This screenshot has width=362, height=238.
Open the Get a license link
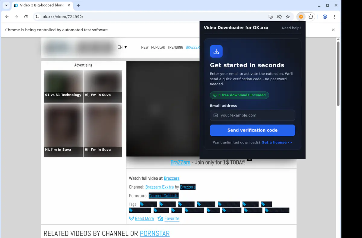[x=277, y=142]
